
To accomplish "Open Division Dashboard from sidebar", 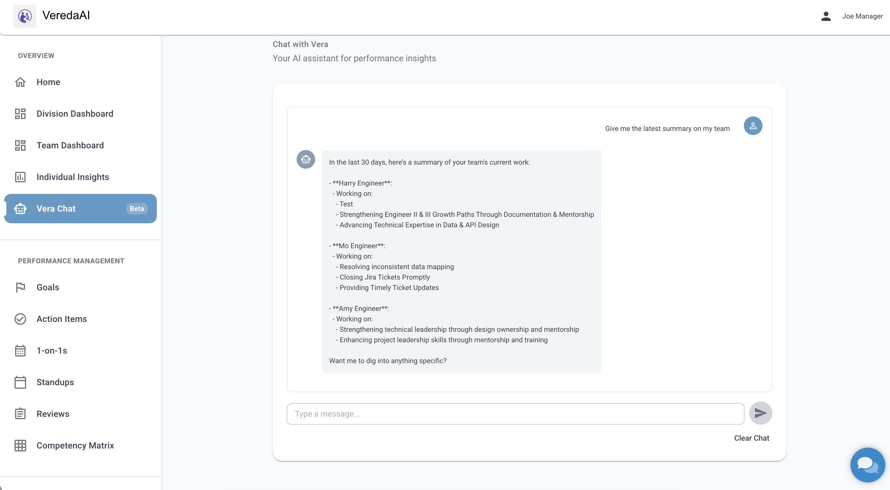I will tap(75, 114).
